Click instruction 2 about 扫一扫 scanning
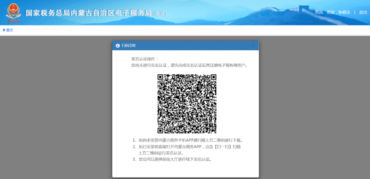The width and height of the screenshot is (370, 179). coord(187,150)
